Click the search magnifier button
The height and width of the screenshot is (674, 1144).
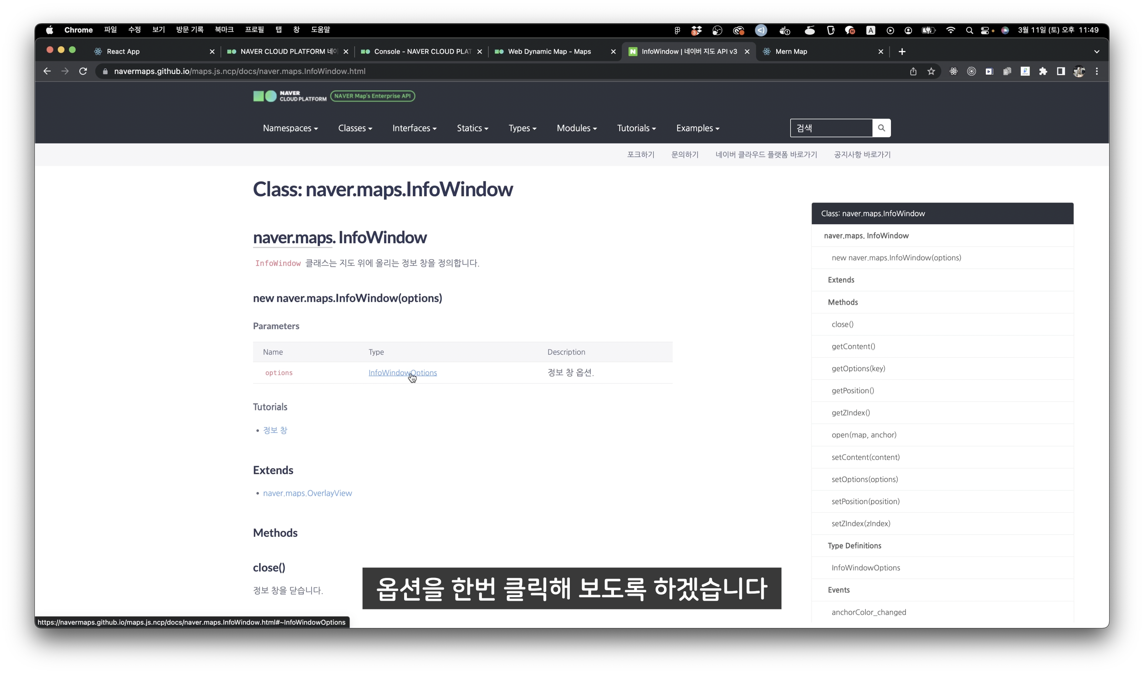881,128
